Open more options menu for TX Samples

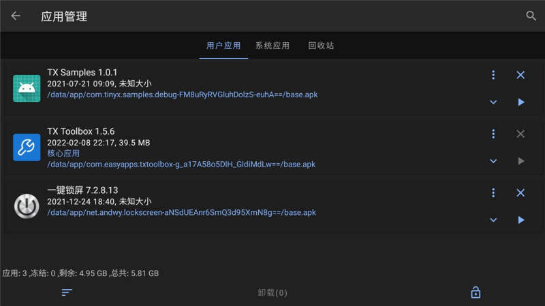pos(493,75)
